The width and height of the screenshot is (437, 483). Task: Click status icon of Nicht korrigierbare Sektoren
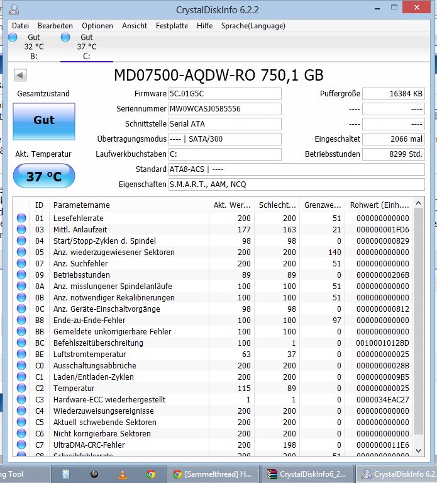[21, 433]
